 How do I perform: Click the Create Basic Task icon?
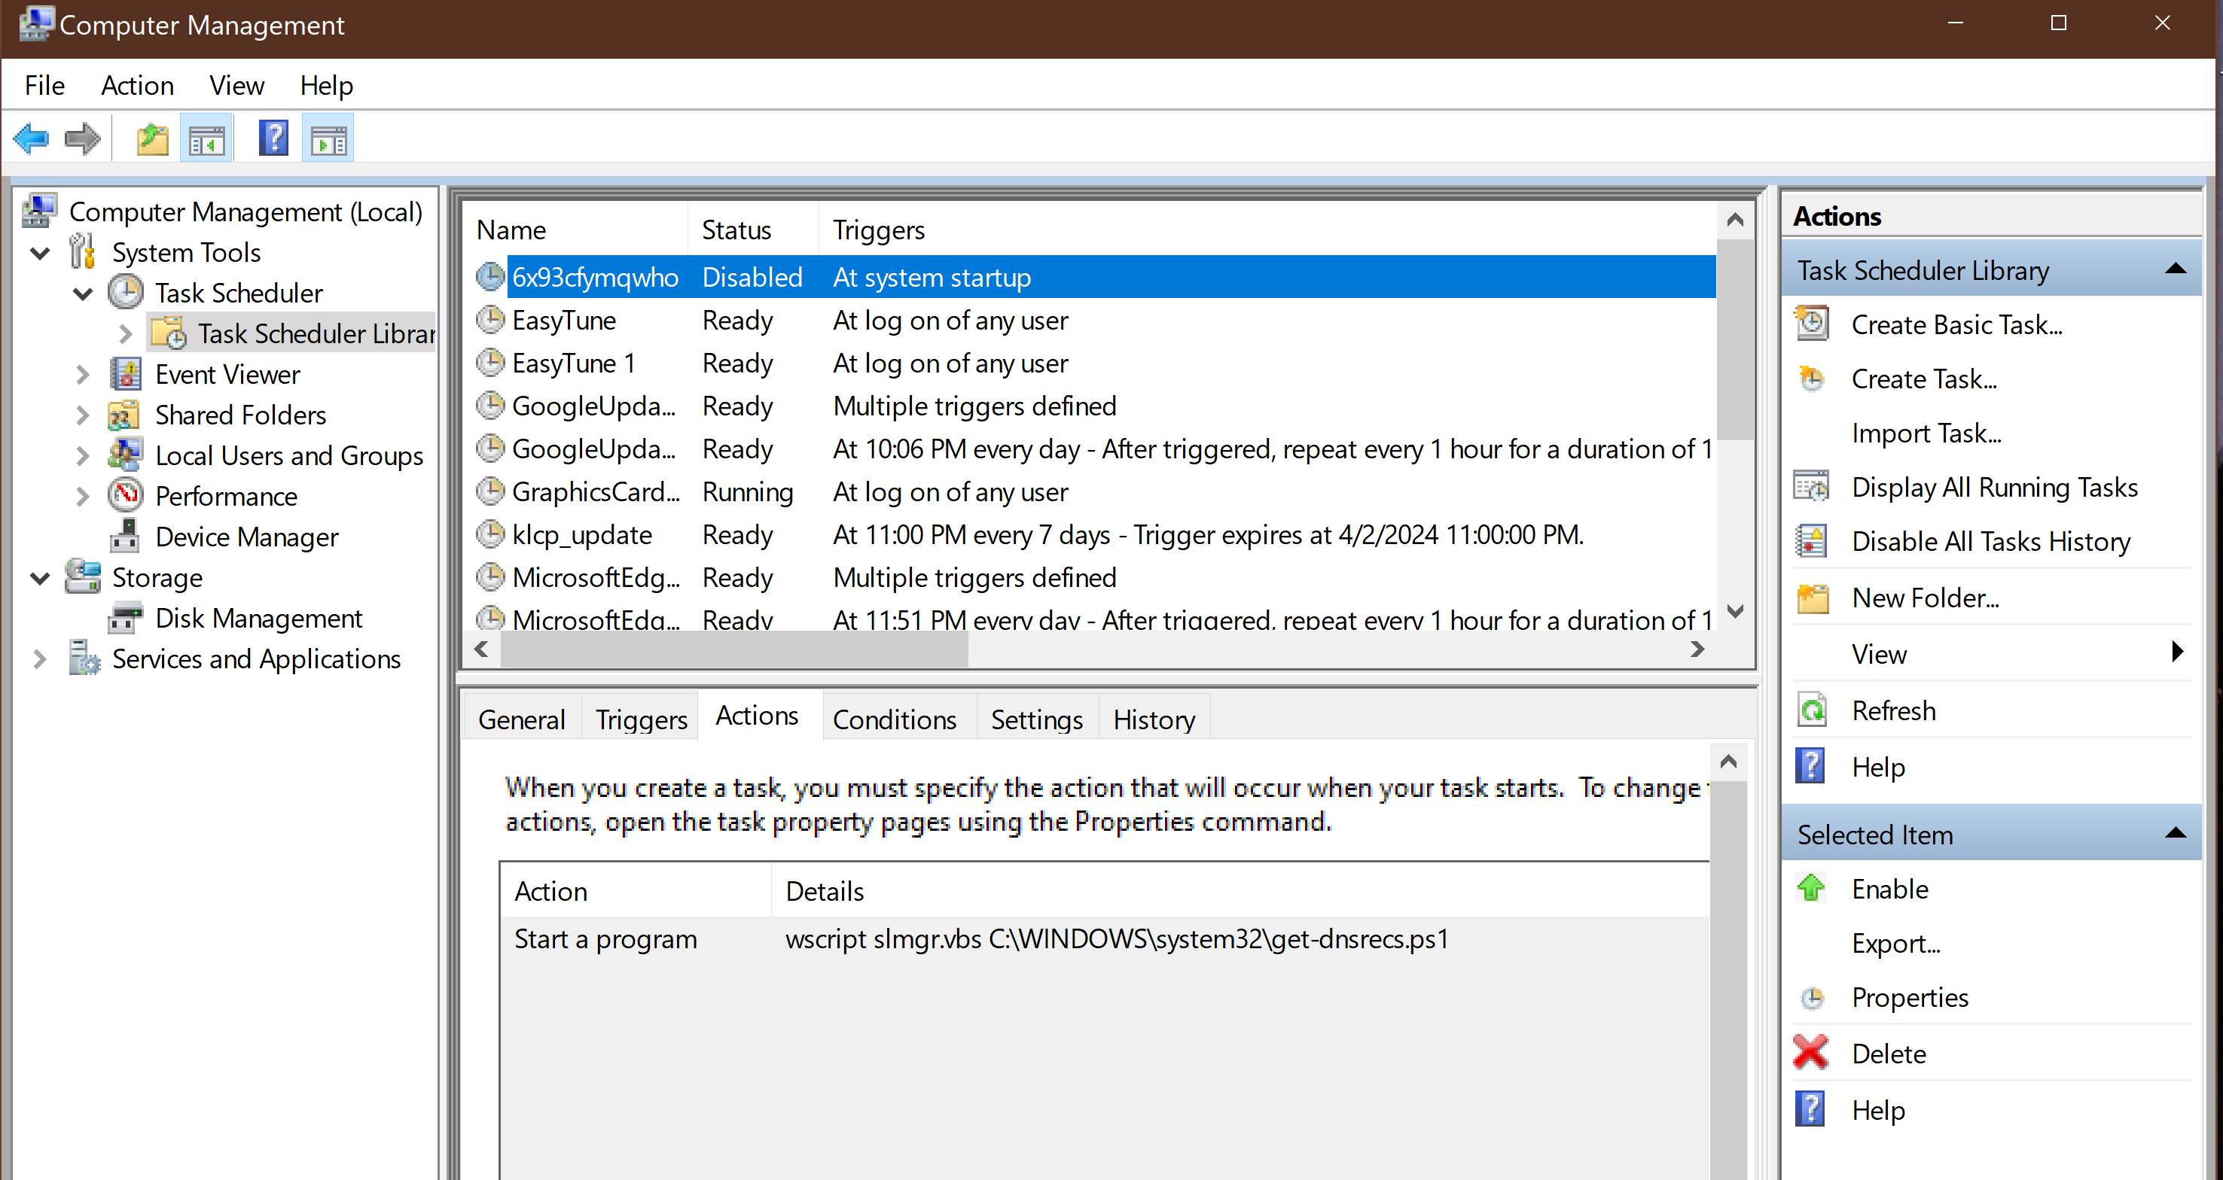tap(1811, 324)
